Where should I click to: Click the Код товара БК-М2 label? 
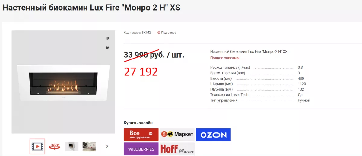(137, 33)
